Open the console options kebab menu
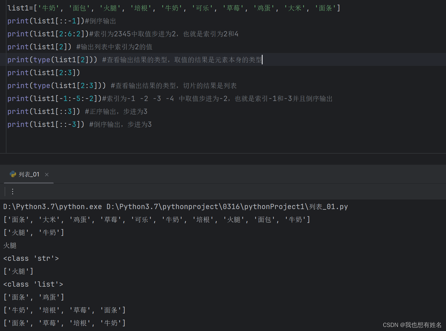The image size is (446, 331). [x=12, y=191]
